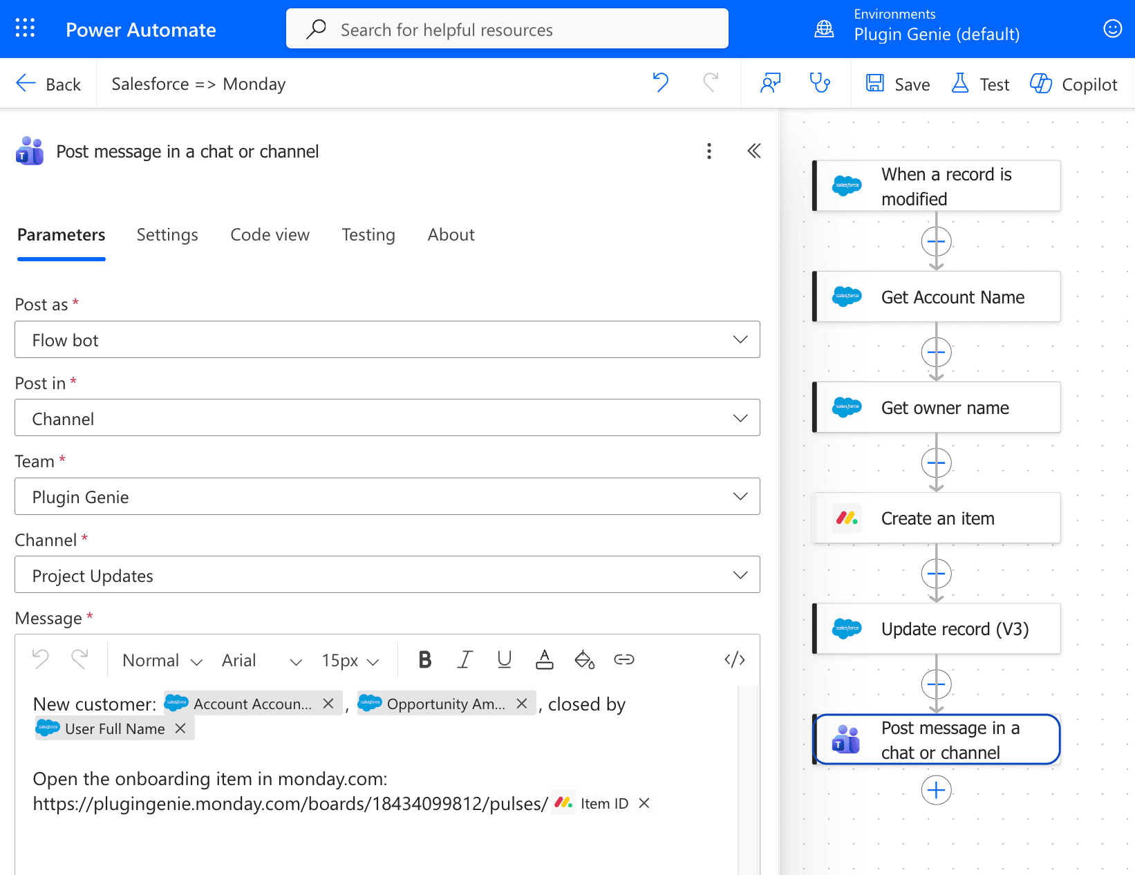Remove the Opportunity Amount token

(x=522, y=704)
